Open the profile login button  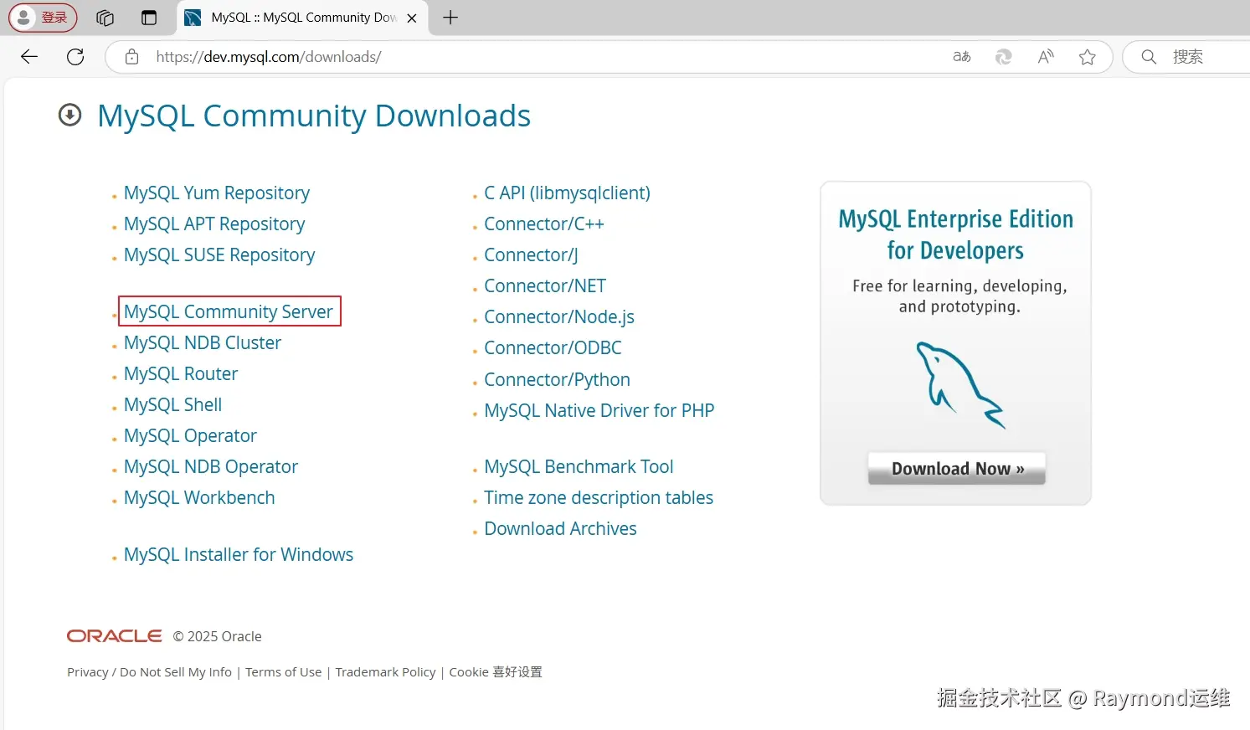pyautogui.click(x=43, y=18)
